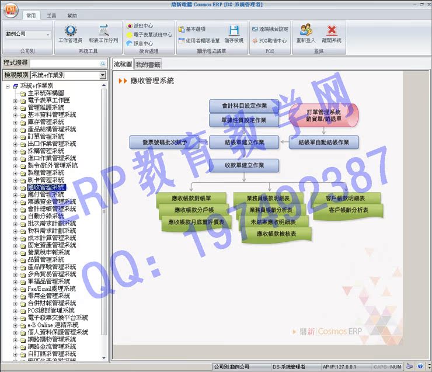Click in the 程式搜尋 search field
The height and width of the screenshot is (372, 432).
[x=65, y=64]
